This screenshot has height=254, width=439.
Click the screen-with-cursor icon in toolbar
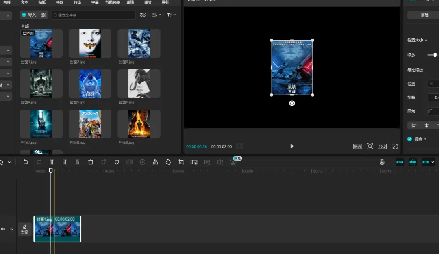pyautogui.click(x=194, y=162)
